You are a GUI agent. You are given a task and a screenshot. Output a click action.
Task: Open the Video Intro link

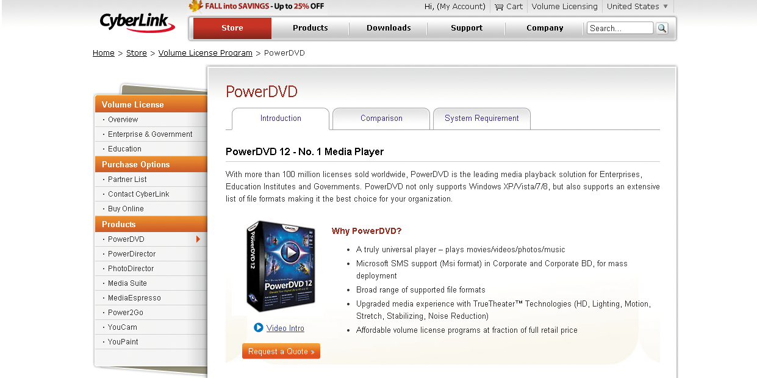coord(285,329)
